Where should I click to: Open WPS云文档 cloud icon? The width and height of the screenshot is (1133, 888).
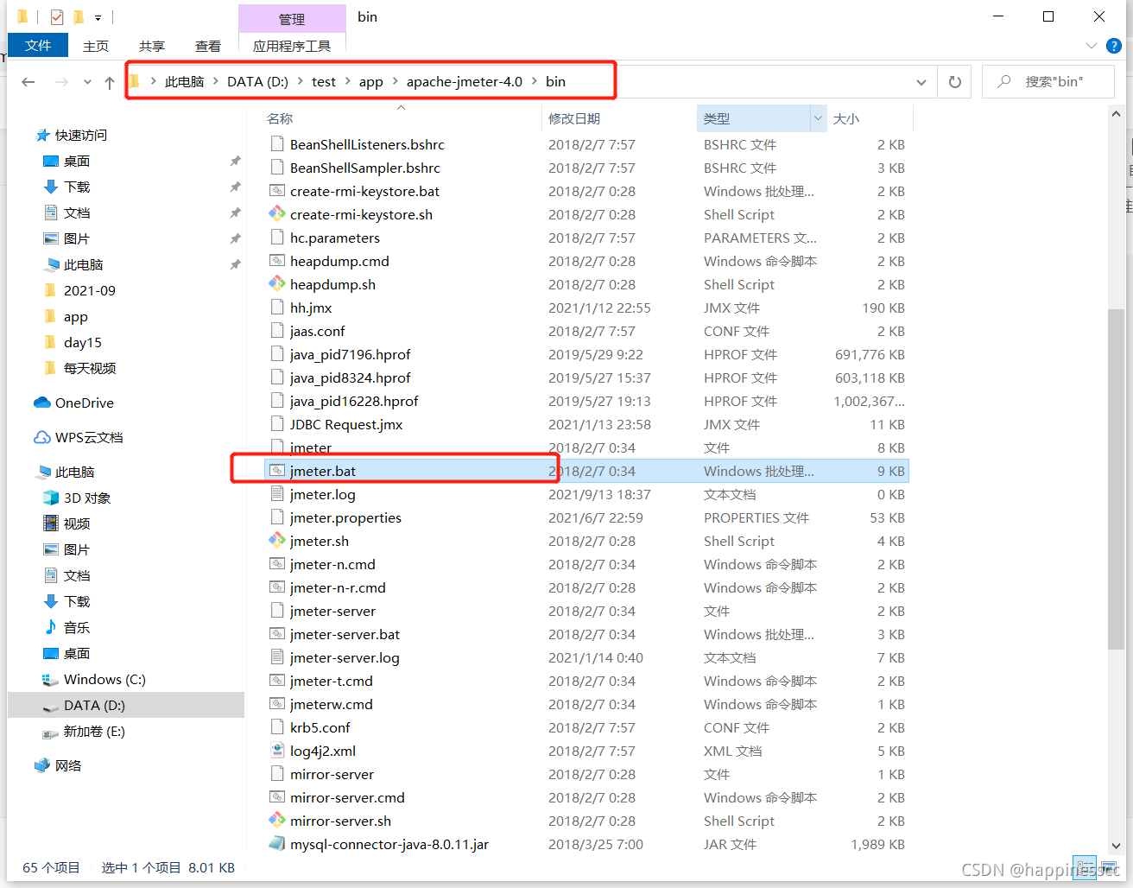pos(41,438)
